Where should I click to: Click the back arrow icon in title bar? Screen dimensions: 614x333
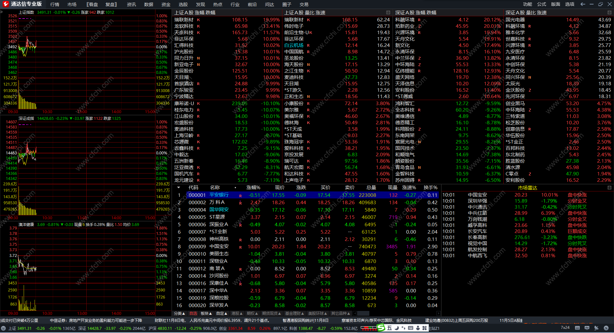583,4
